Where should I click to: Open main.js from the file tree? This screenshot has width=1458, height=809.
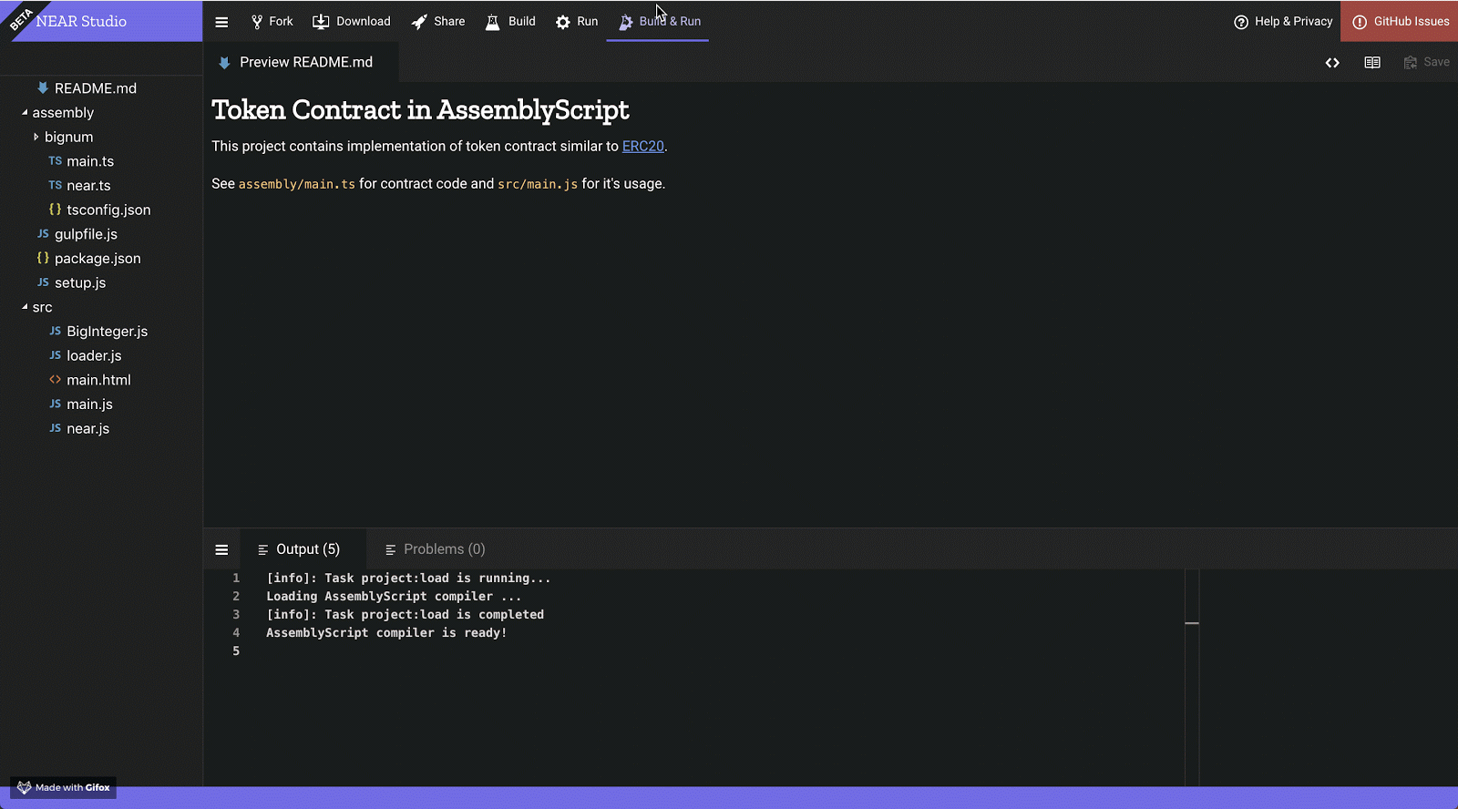click(89, 404)
